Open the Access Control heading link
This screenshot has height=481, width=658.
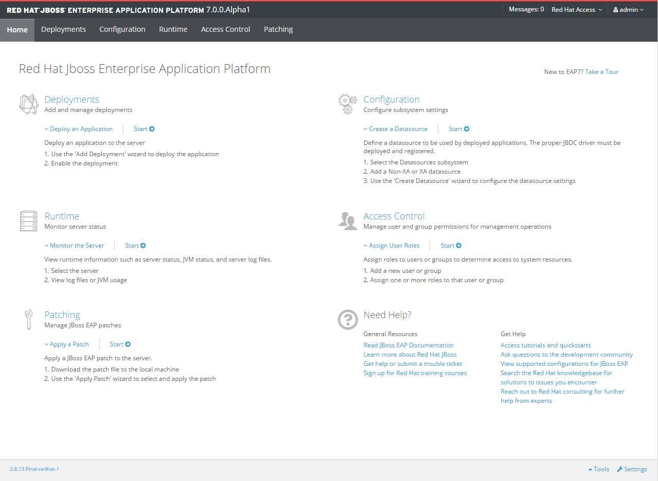tap(394, 216)
